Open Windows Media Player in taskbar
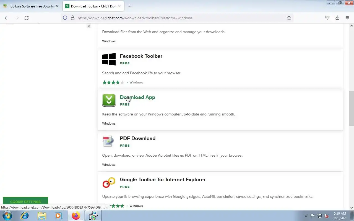 59,215
